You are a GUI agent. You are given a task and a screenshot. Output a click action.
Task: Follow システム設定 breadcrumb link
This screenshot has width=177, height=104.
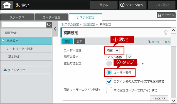[x=70, y=24]
